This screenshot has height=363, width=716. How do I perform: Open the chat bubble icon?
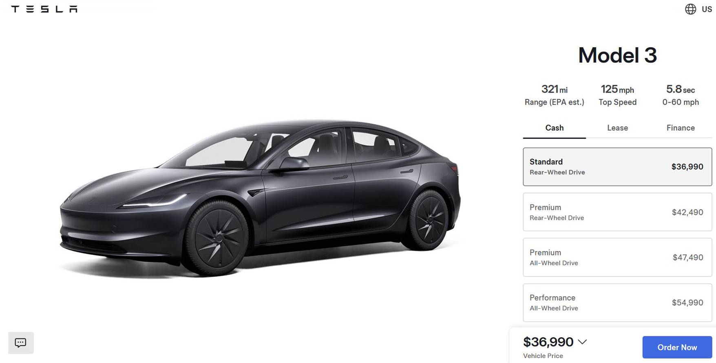tap(21, 343)
